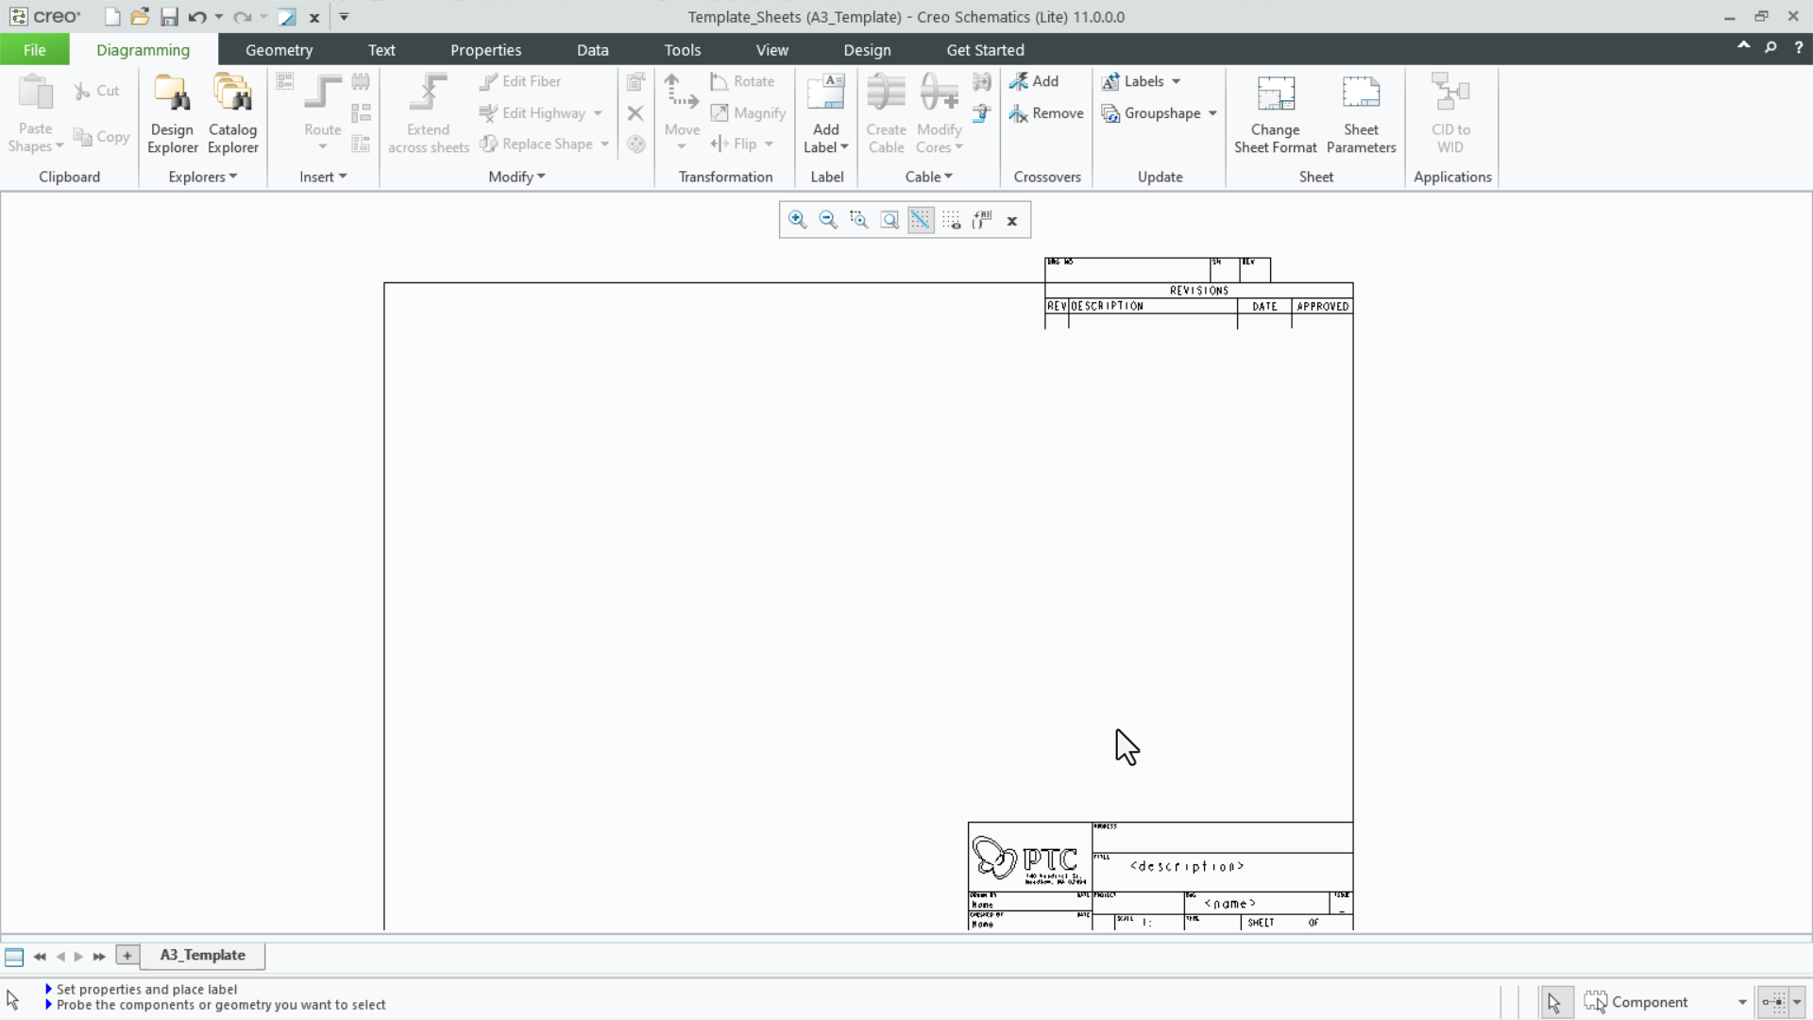This screenshot has height=1020, width=1813.
Task: Select the A3_Template sheet tab
Action: click(x=202, y=955)
